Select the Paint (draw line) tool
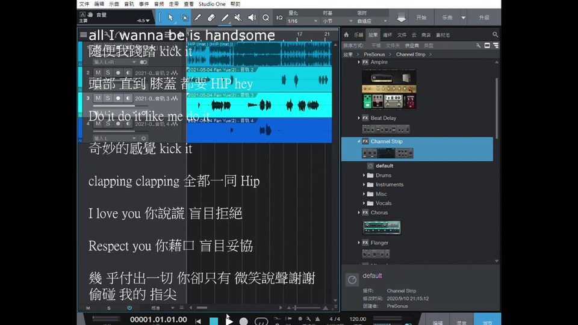 [x=225, y=17]
